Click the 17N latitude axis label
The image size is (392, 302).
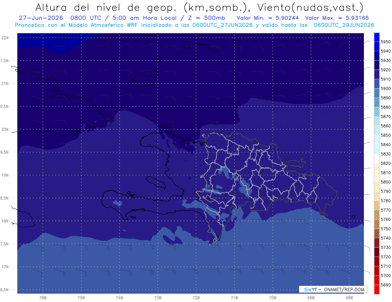6,267
